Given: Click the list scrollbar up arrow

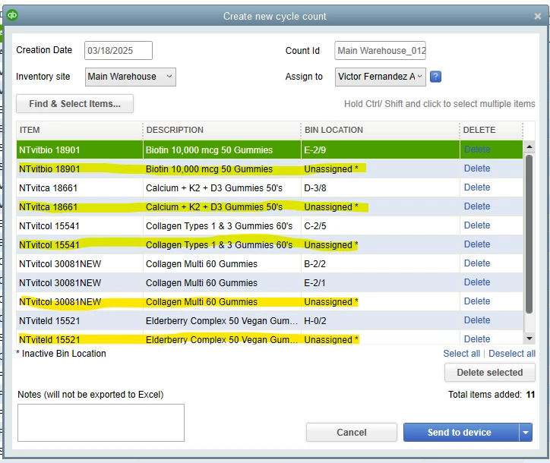Looking at the screenshot, I should (529, 146).
